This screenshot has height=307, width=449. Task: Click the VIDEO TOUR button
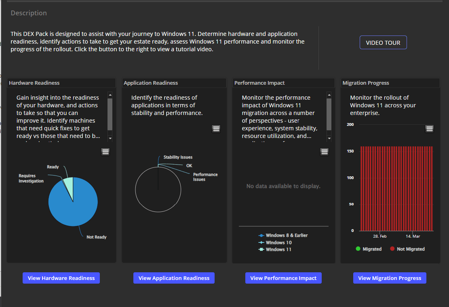tap(383, 43)
